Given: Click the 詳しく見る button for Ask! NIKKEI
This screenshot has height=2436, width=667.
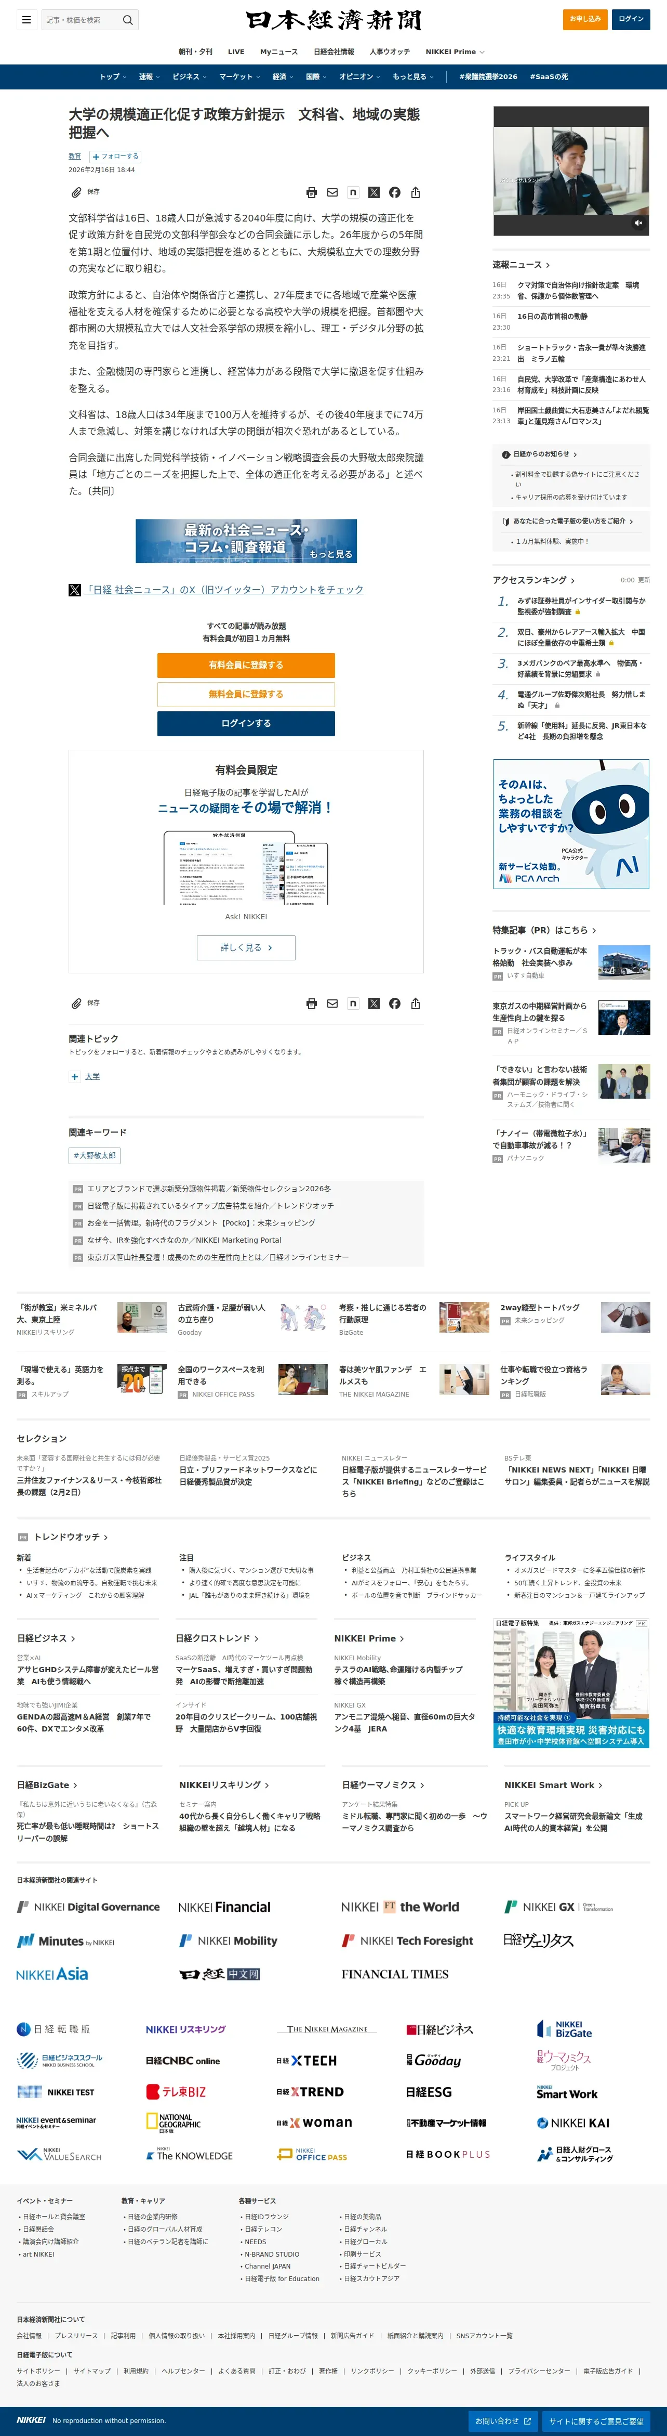Looking at the screenshot, I should [x=246, y=947].
